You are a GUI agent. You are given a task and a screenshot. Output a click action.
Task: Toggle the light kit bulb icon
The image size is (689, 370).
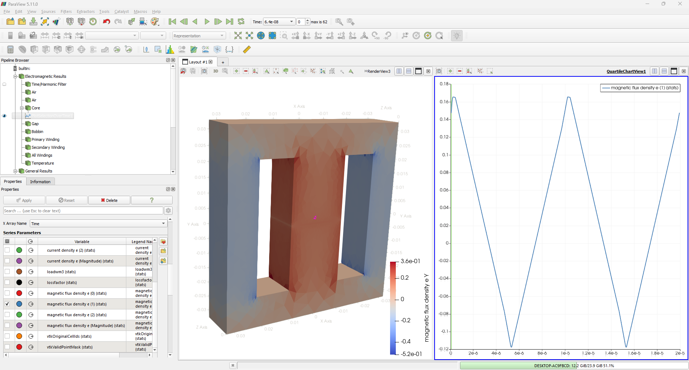click(456, 35)
